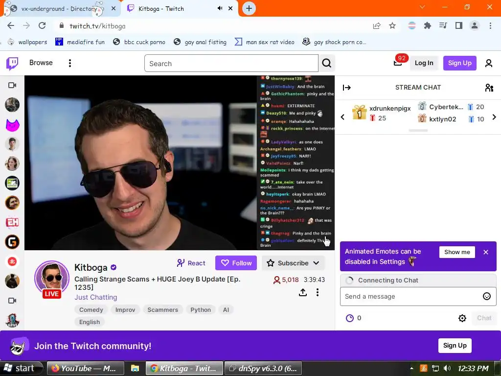Click the Log In button
Image resolution: width=501 pixels, height=376 pixels.
tap(424, 63)
